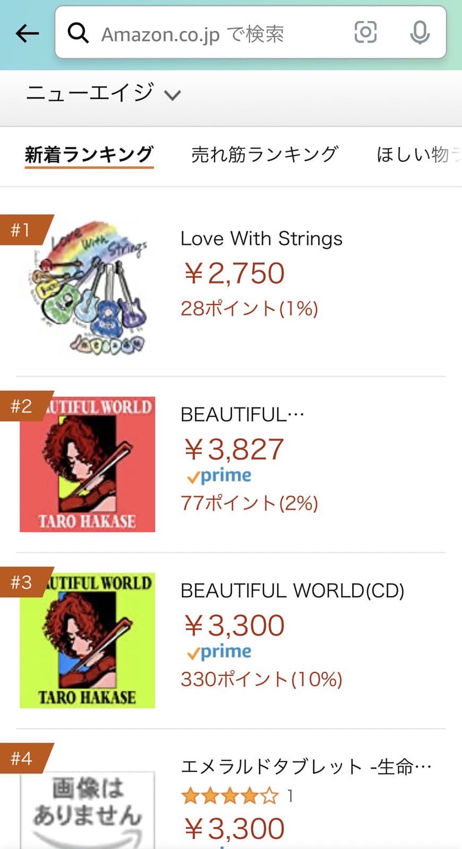Expand the ニューエイジ category dropdown
The height and width of the screenshot is (849, 462).
click(x=104, y=94)
